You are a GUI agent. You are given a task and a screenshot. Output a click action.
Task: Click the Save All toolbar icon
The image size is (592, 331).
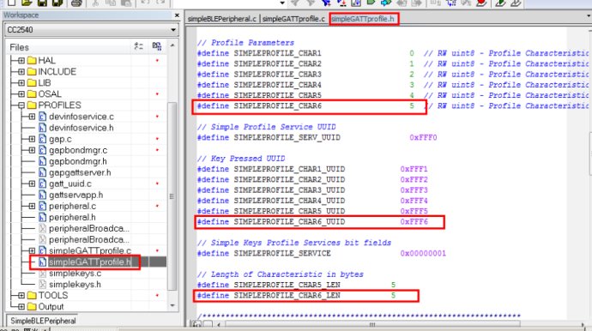[x=57, y=3]
